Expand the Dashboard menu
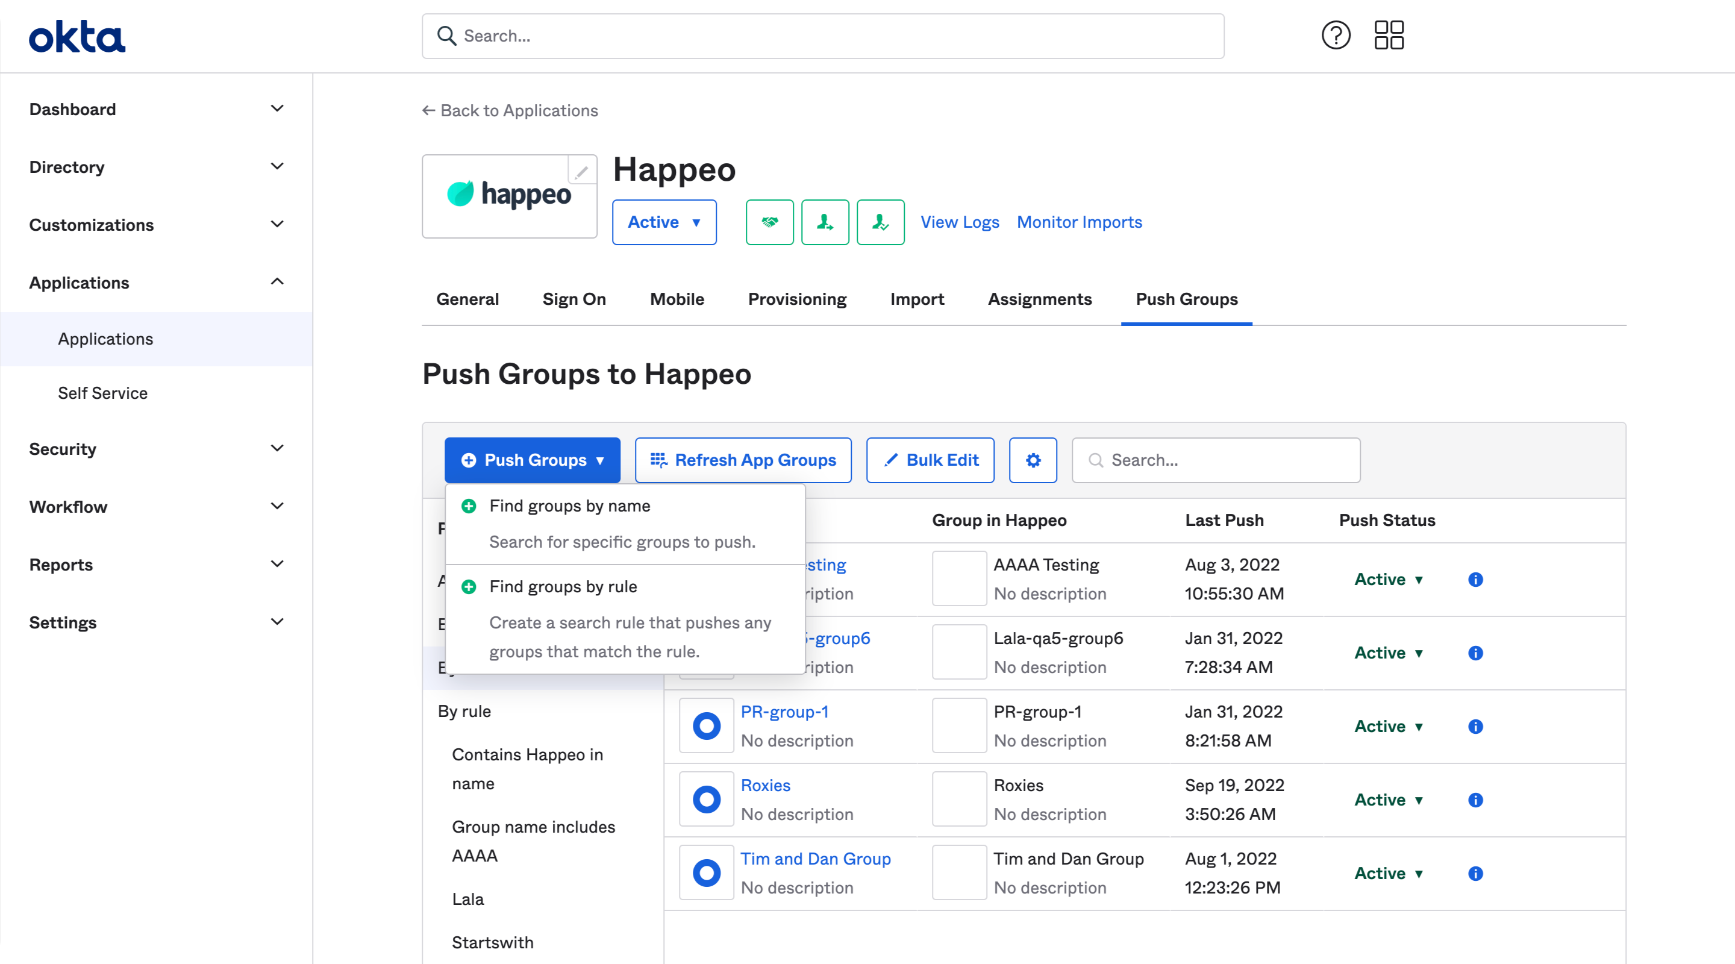Image resolution: width=1735 pixels, height=964 pixels. pyautogui.click(x=156, y=109)
